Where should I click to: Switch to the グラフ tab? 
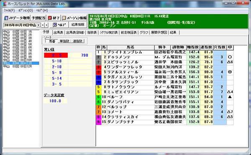pyautogui.click(x=144, y=33)
